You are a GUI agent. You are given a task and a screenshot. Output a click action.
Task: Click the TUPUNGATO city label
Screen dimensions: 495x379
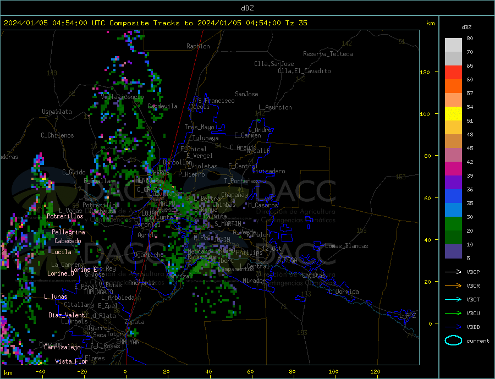98,292
